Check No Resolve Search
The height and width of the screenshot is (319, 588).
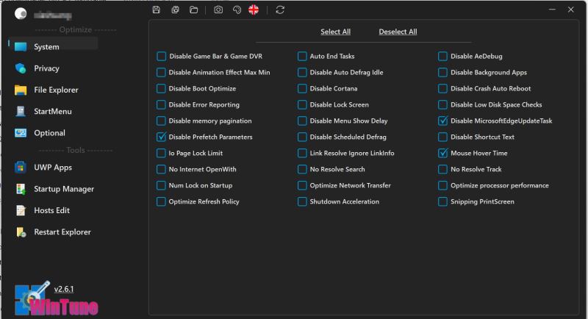pyautogui.click(x=302, y=169)
